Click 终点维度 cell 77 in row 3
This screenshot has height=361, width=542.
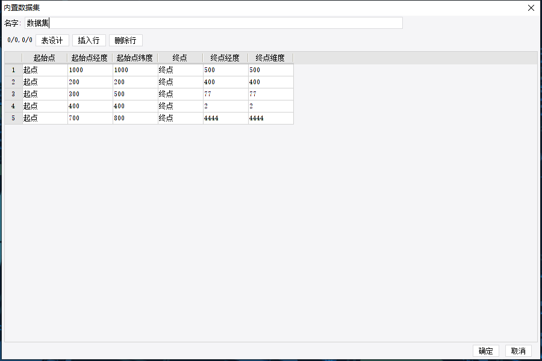[x=271, y=94]
